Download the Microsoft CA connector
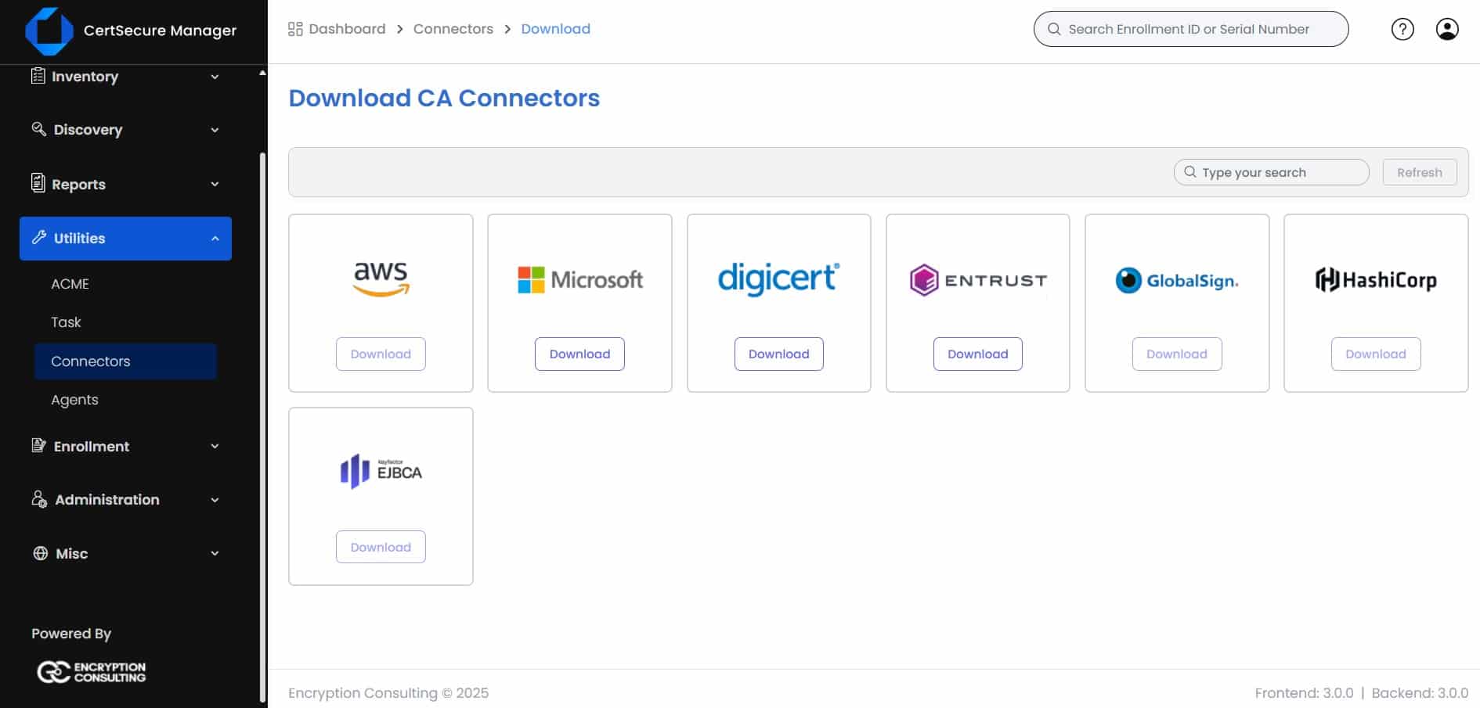 (x=579, y=354)
